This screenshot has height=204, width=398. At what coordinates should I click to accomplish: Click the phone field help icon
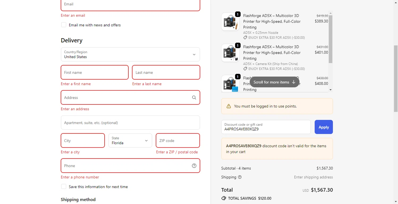coord(194,166)
